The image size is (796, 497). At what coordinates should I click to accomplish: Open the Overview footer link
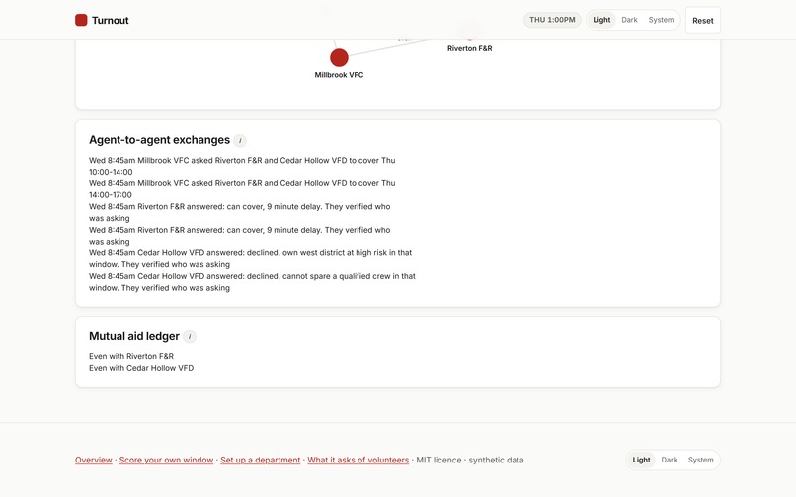pos(94,460)
